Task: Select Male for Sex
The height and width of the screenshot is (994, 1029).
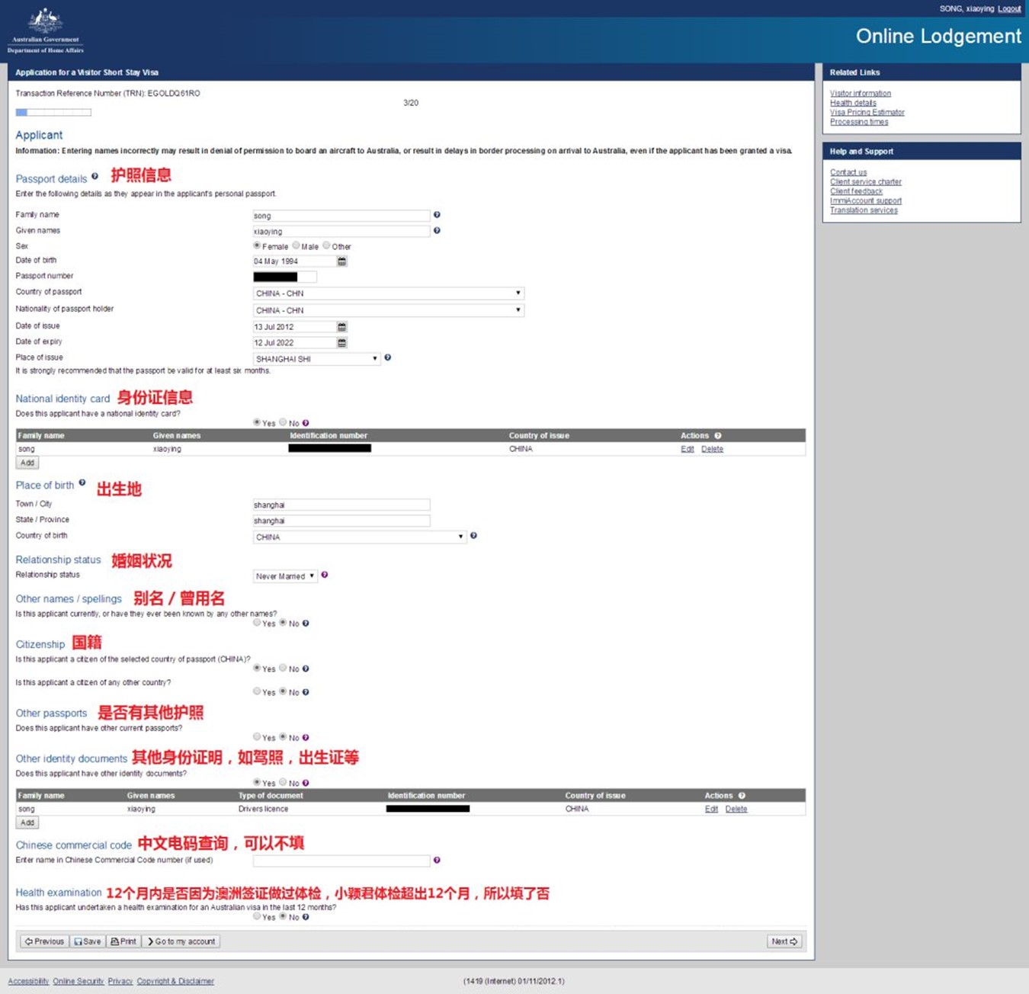Action: (296, 246)
